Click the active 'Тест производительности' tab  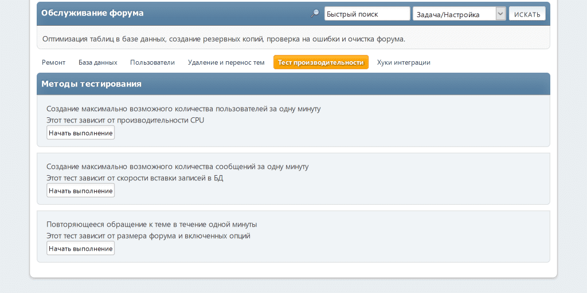click(x=321, y=62)
